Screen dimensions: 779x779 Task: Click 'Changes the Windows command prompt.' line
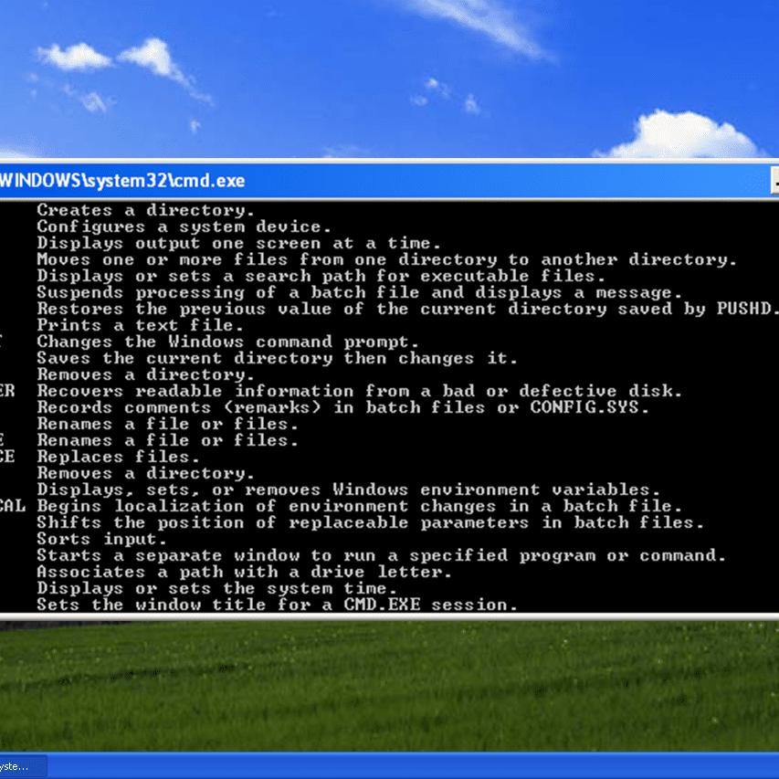pyautogui.click(x=228, y=342)
